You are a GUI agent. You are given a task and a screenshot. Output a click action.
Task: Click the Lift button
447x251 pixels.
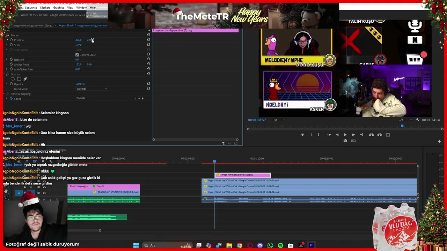coord(371,135)
